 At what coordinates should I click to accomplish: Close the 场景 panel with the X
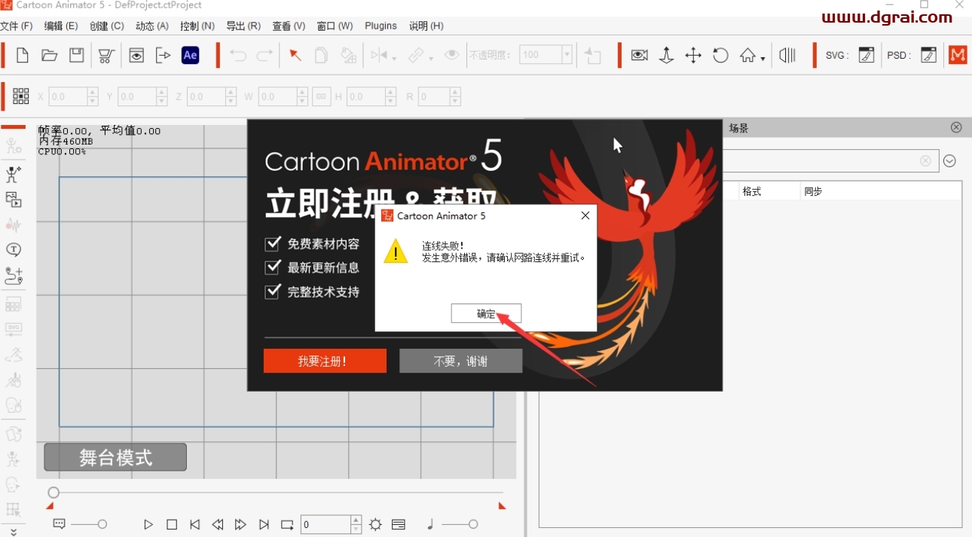pos(956,127)
